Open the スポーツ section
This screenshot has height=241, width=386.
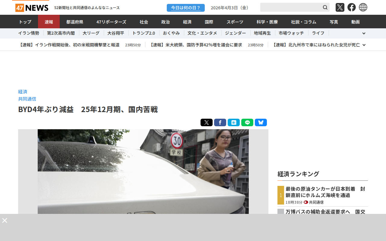(235, 22)
